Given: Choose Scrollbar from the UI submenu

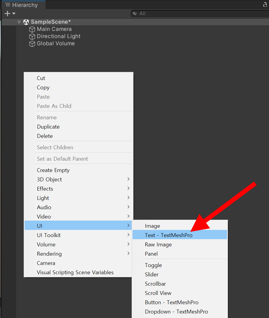Looking at the screenshot, I should click(180, 284).
